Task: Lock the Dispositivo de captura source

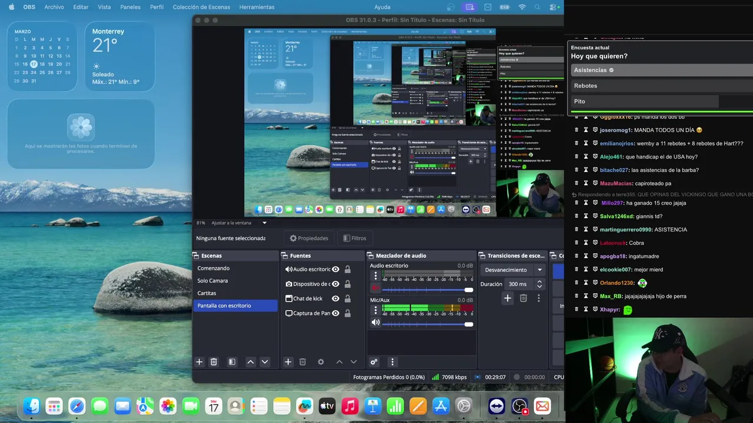Action: pos(348,284)
